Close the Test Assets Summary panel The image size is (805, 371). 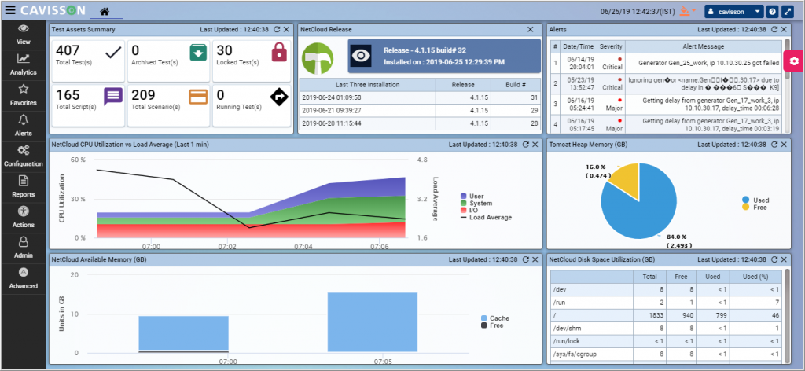[x=286, y=30]
